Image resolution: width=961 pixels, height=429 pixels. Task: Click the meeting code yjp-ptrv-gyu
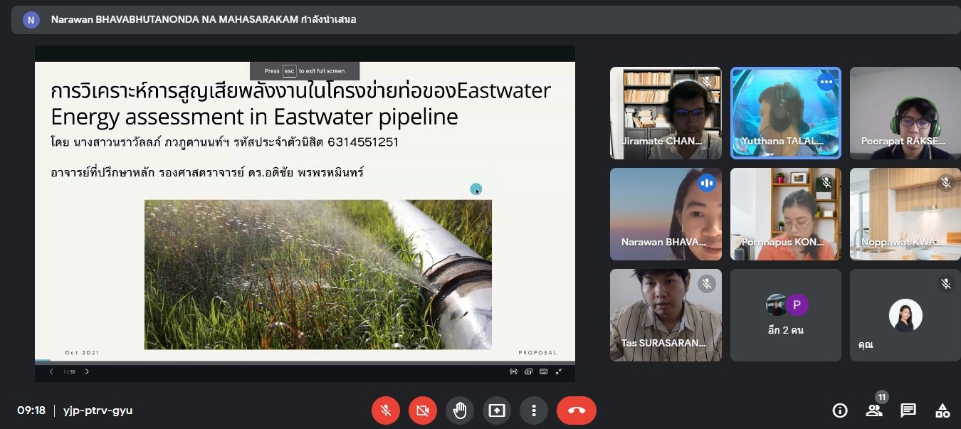click(x=98, y=411)
